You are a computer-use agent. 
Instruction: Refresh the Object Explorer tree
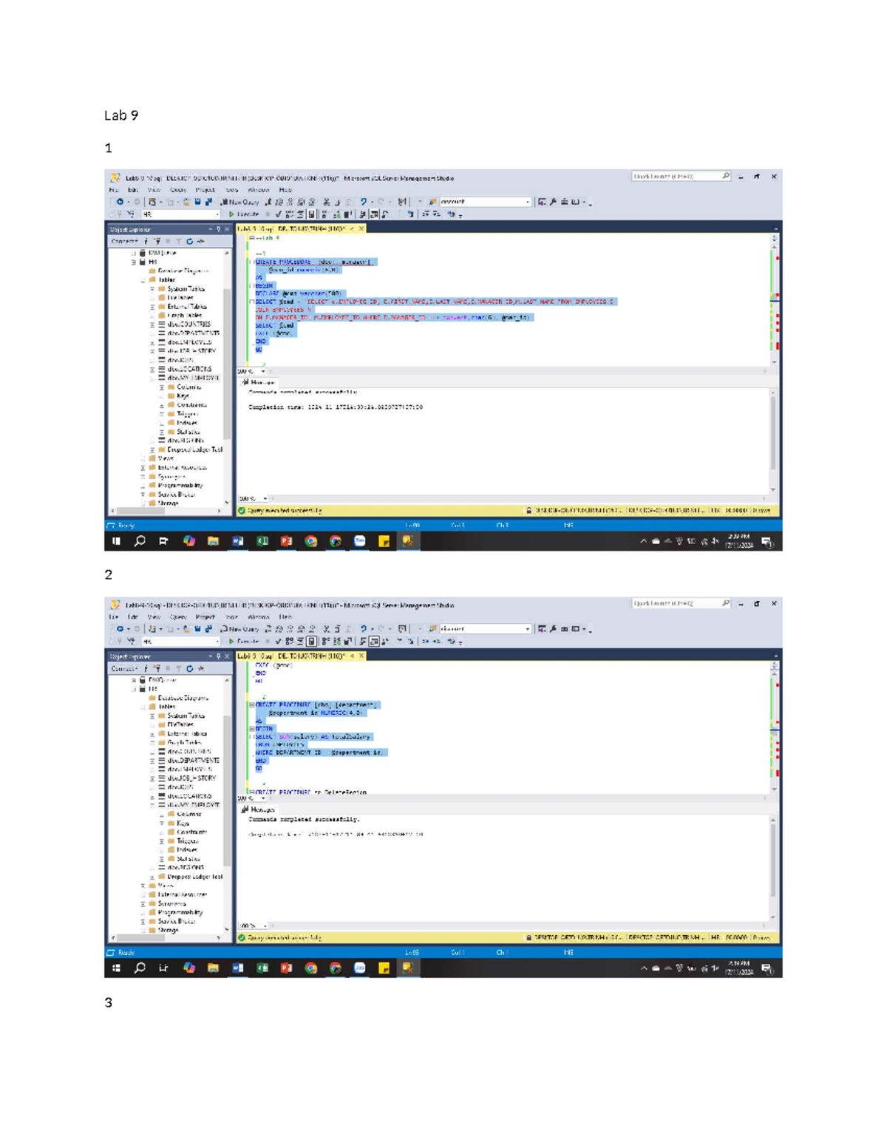pos(190,240)
